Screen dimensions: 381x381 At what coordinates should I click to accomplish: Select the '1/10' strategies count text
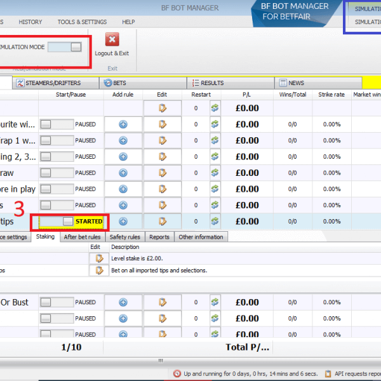pos(71,347)
